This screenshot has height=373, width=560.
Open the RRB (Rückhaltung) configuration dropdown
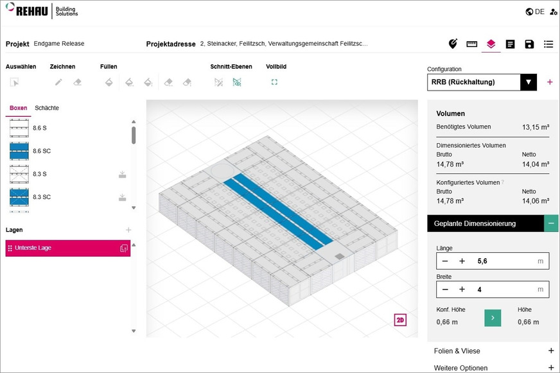coord(529,82)
